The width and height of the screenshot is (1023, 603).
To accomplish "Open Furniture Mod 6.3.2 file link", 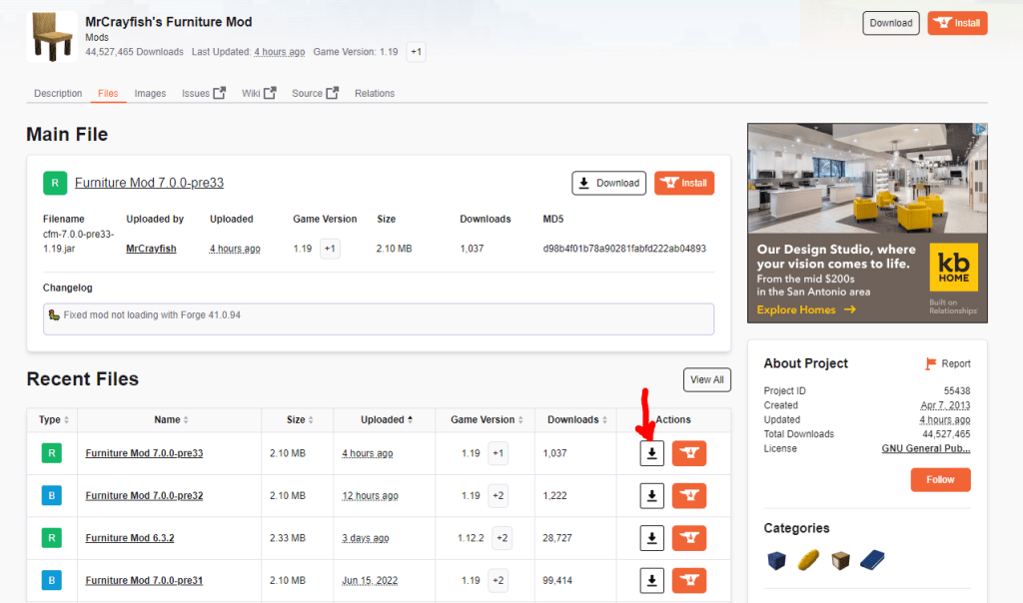I will [x=130, y=538].
